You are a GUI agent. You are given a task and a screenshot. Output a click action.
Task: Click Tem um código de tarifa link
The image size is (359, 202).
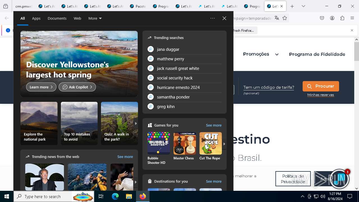click(x=269, y=87)
